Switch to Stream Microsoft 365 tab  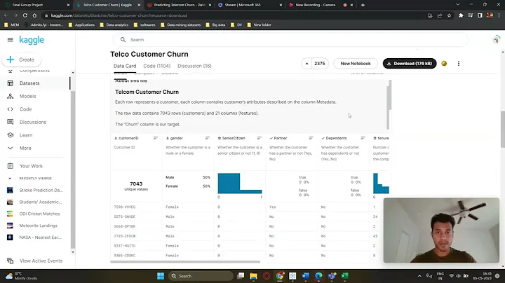click(250, 5)
